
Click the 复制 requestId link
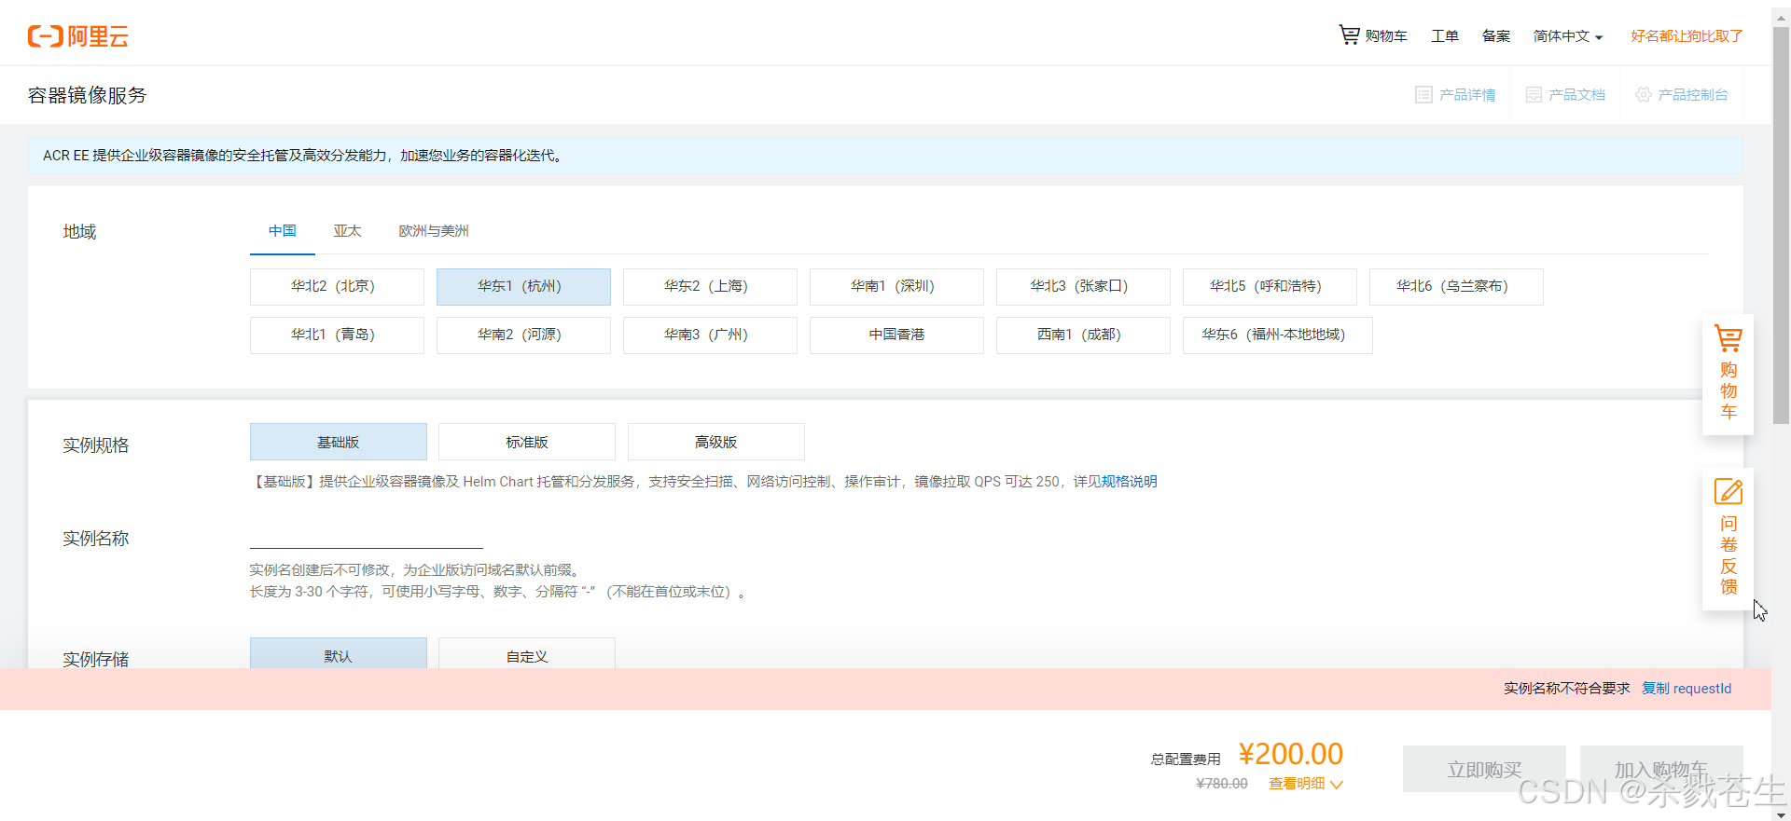tap(1687, 689)
